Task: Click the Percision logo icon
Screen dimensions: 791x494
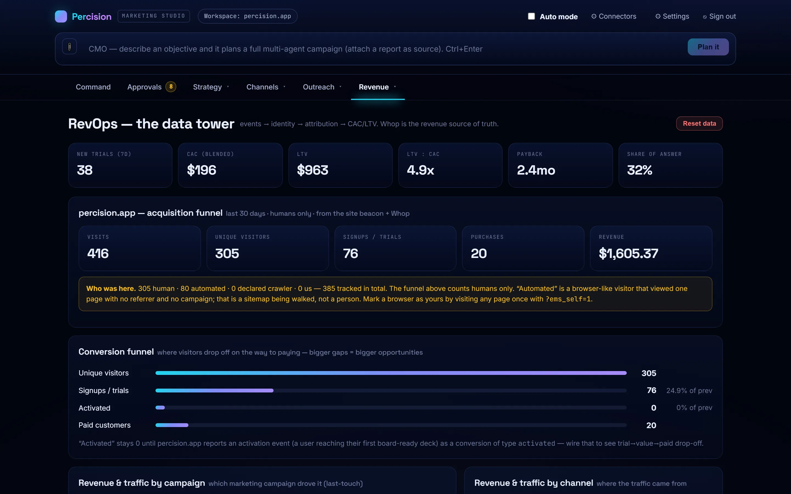Action: (x=61, y=16)
